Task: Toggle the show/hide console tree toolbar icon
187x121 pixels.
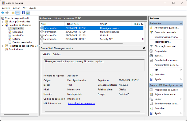Action: (18, 13)
